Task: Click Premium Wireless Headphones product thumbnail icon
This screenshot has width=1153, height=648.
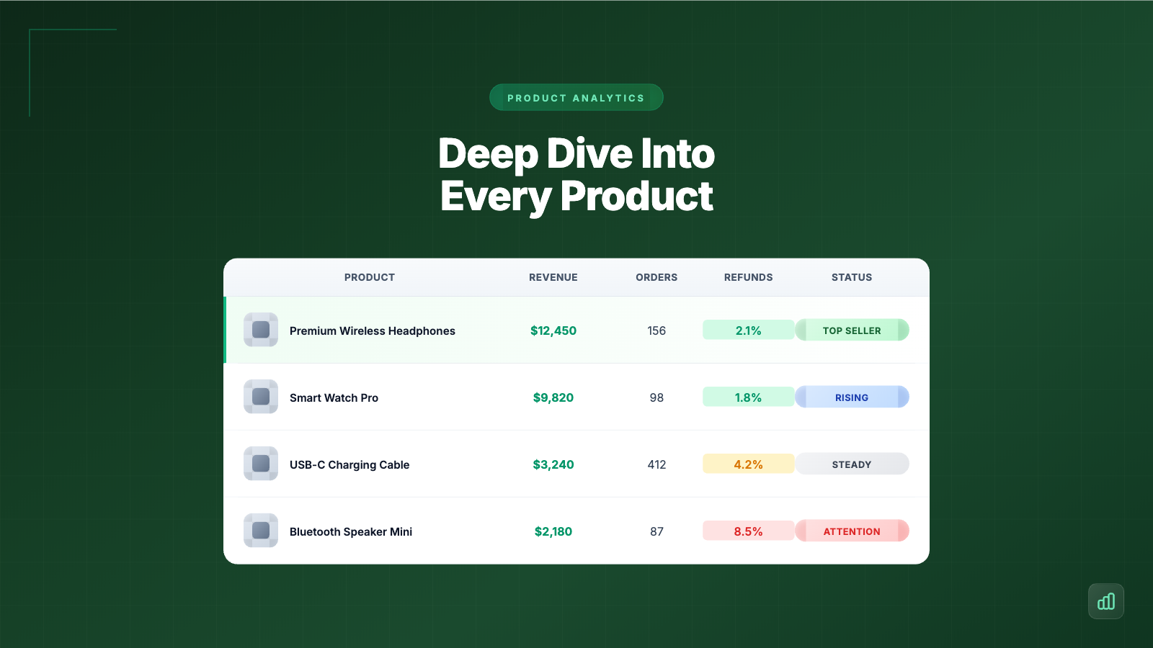Action: coord(261,330)
